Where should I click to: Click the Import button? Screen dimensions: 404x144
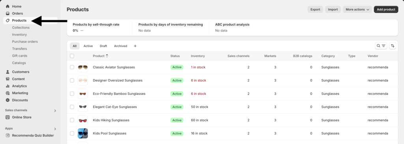[x=333, y=9]
